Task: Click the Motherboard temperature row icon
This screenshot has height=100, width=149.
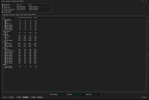Action: pos(5,21)
